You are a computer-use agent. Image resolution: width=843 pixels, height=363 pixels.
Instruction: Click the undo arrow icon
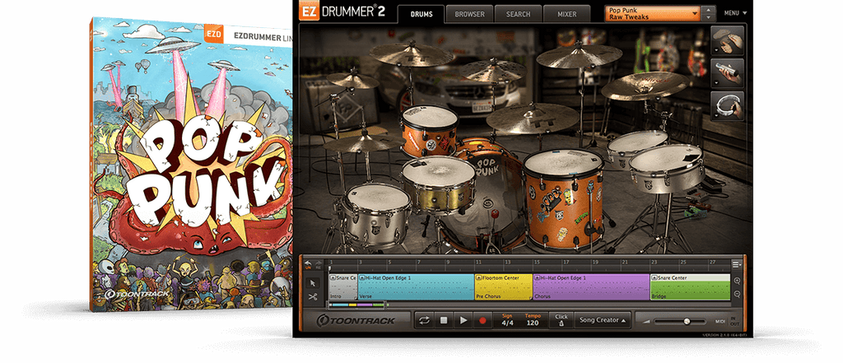(308, 263)
